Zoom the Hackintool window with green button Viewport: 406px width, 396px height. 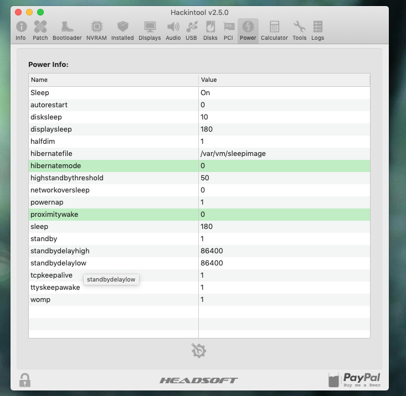pos(40,12)
